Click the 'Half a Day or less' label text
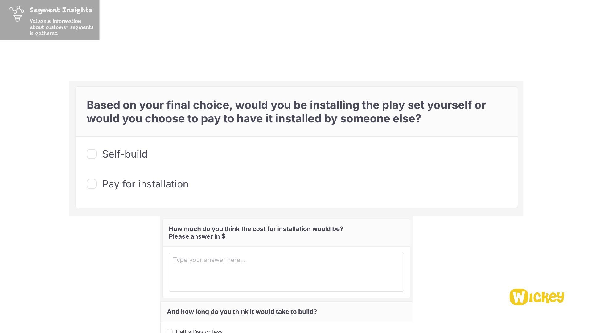Viewport: 592px width, 333px height. pos(199,331)
